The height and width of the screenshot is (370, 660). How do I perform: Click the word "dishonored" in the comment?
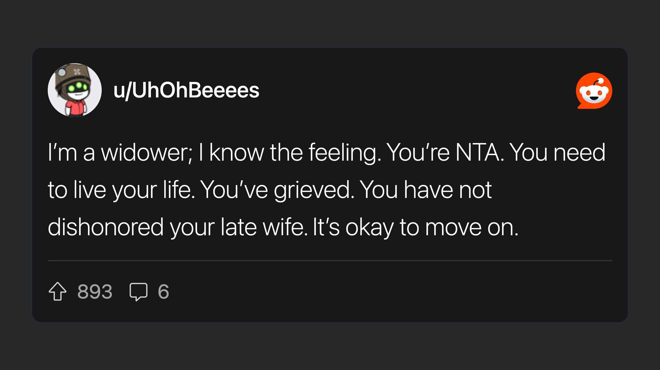[x=106, y=227]
